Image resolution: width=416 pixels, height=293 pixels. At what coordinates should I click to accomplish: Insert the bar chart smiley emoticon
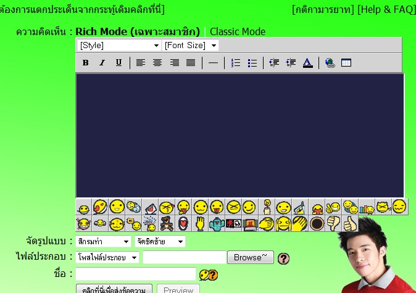(x=367, y=207)
